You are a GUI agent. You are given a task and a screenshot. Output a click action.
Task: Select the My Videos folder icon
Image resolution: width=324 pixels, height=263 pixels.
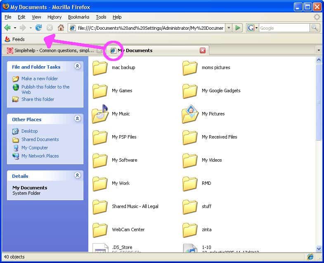coord(190,160)
